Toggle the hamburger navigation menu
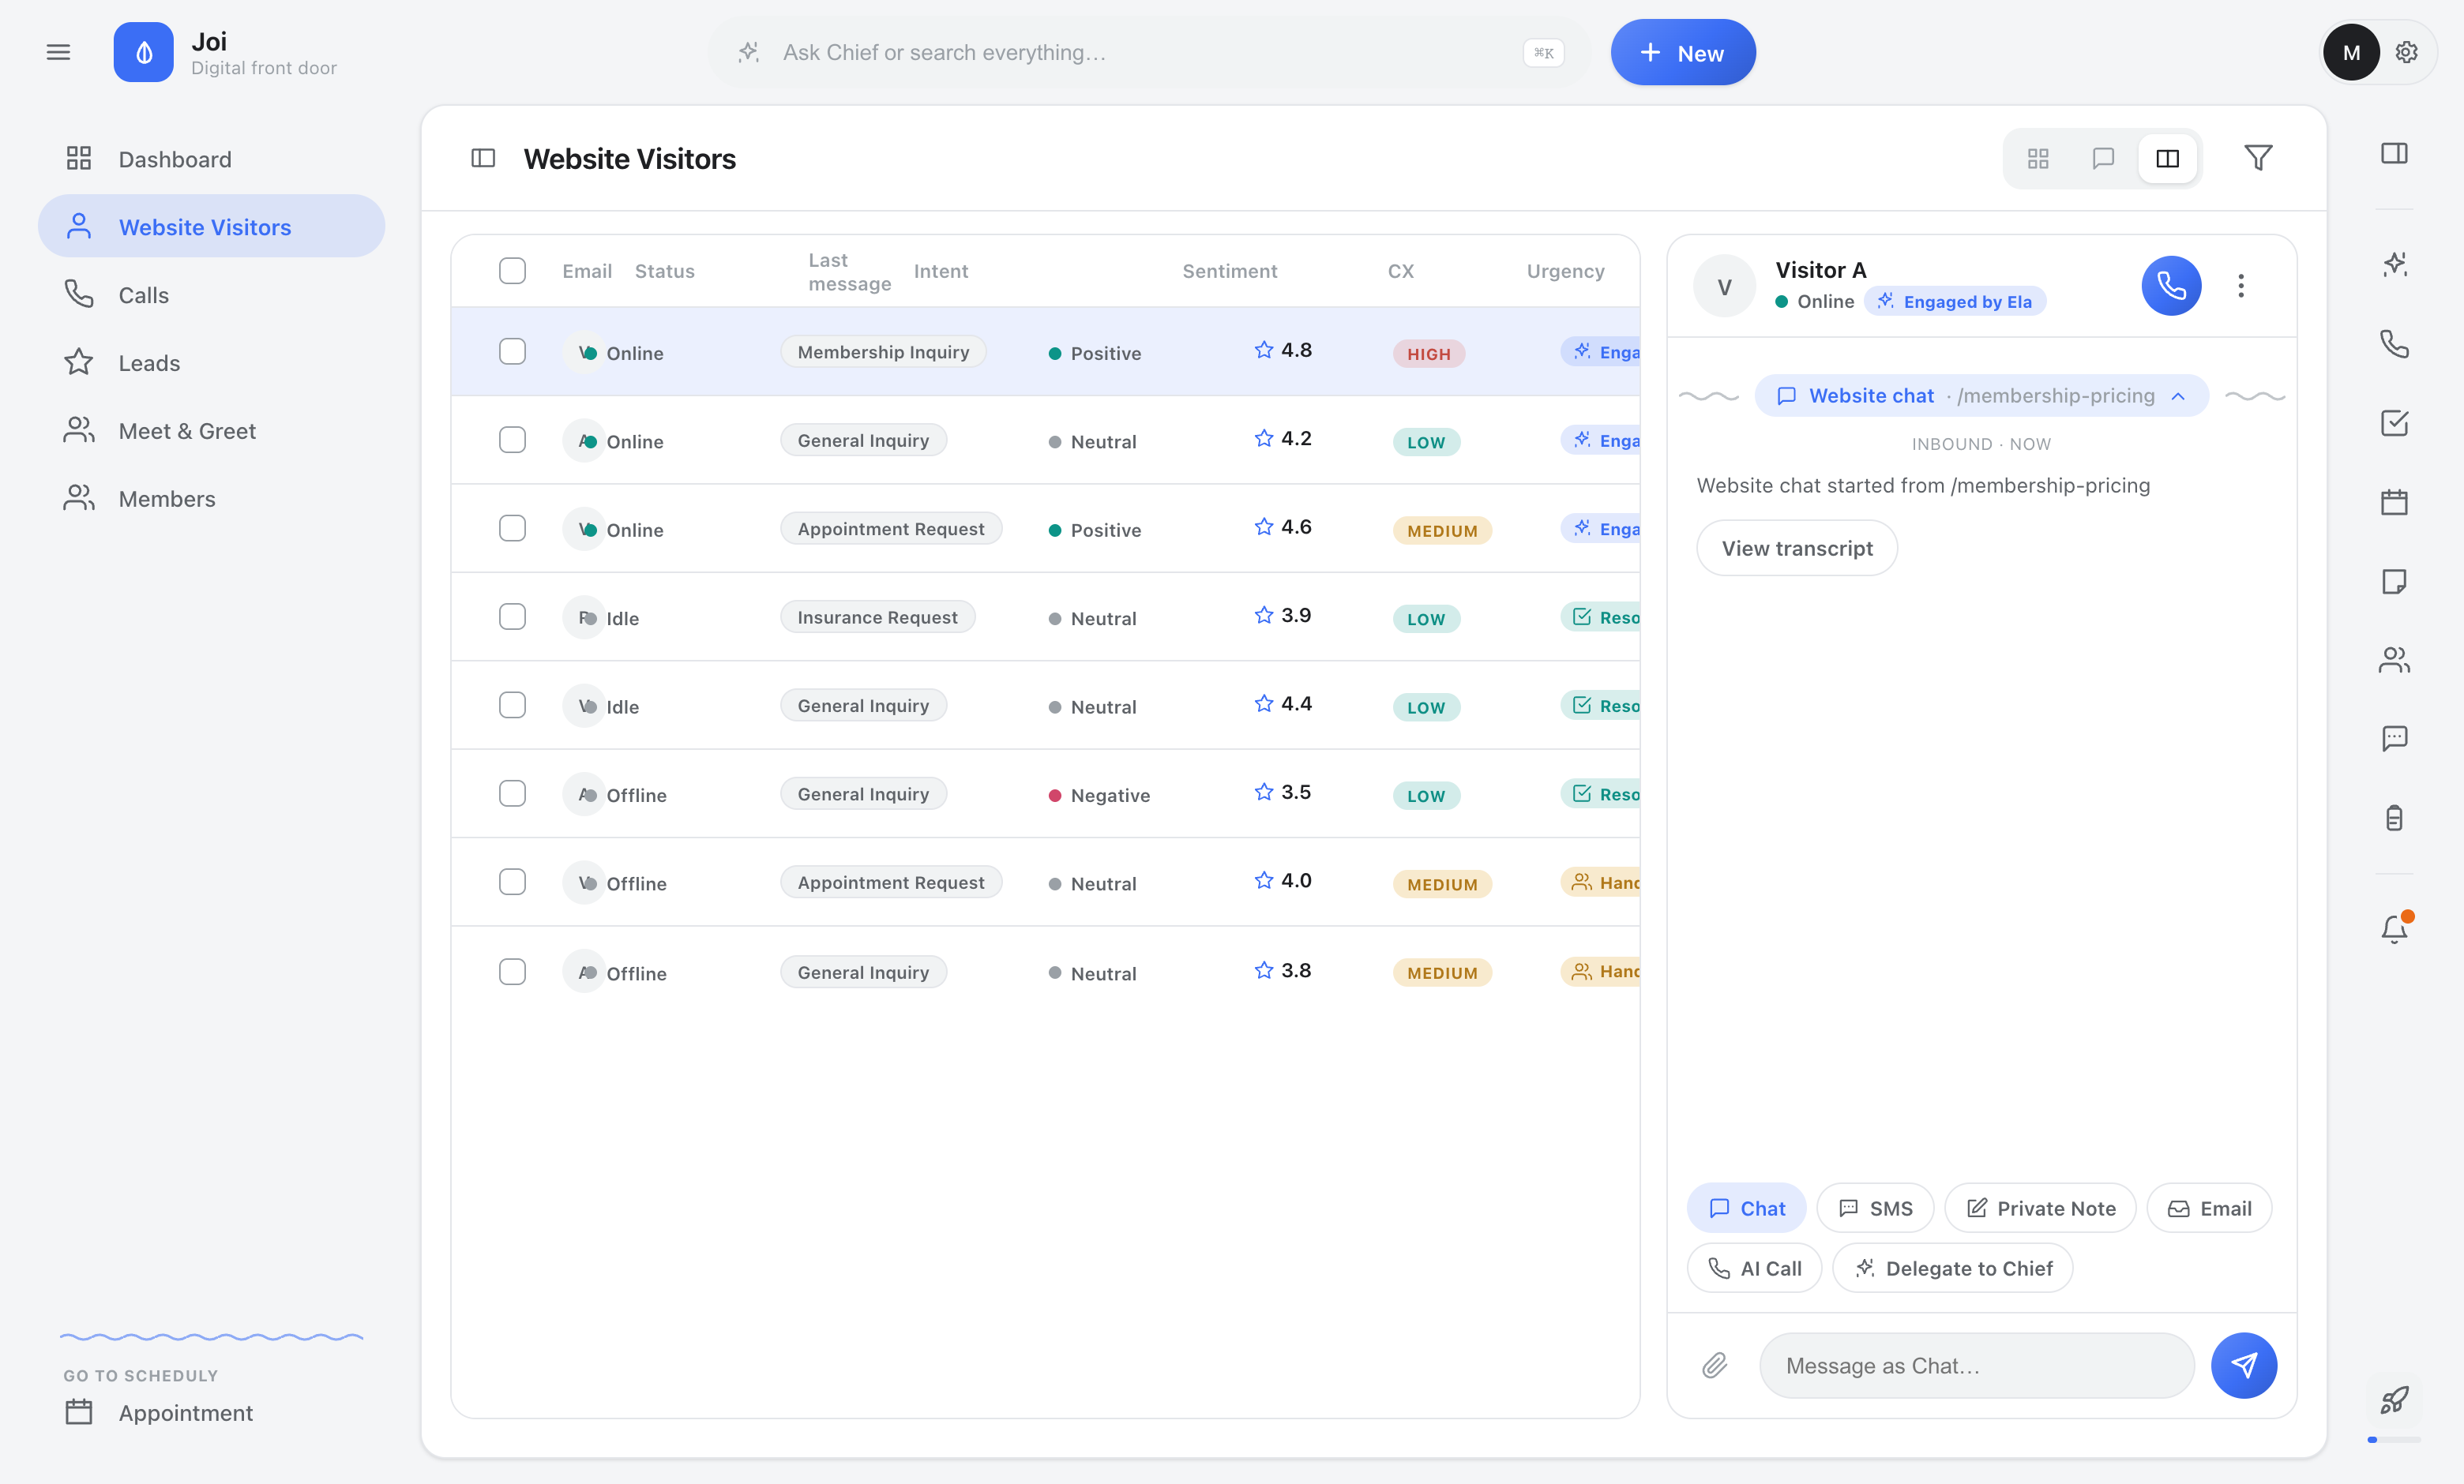 pyautogui.click(x=58, y=52)
